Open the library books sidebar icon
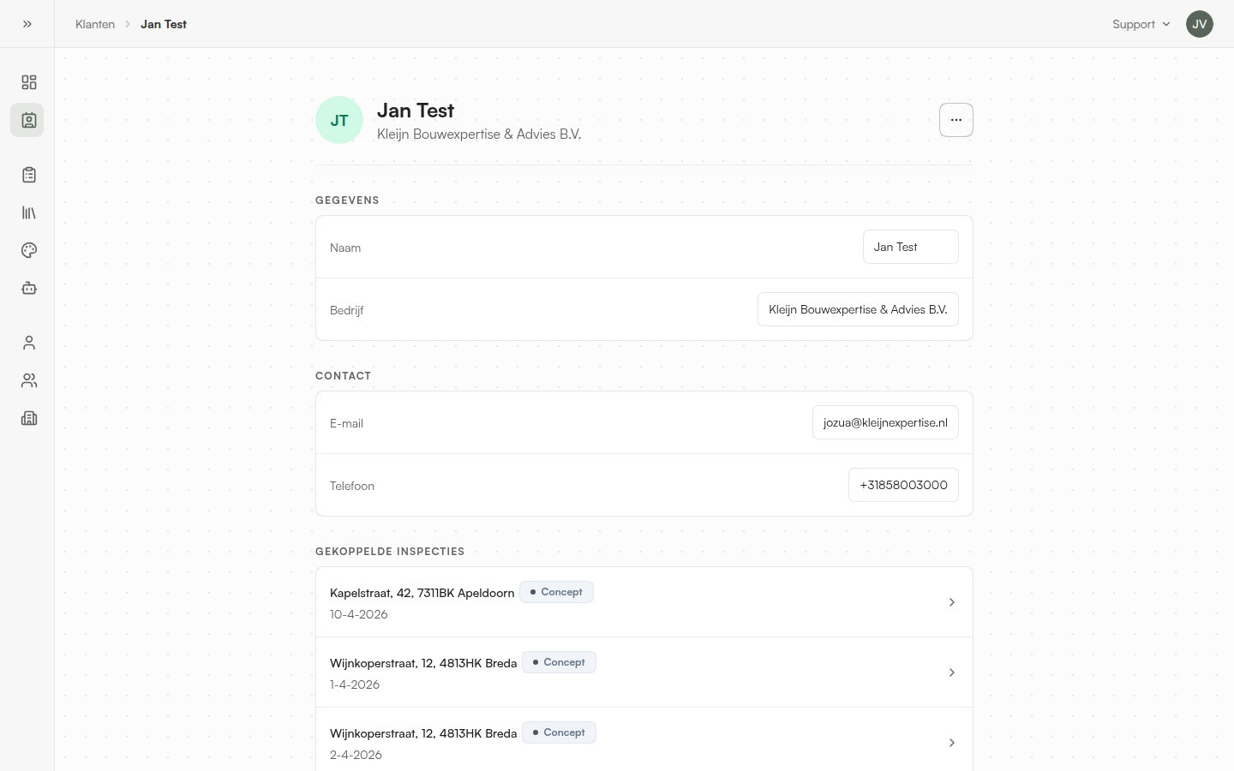Image resolution: width=1234 pixels, height=771 pixels. (x=29, y=212)
